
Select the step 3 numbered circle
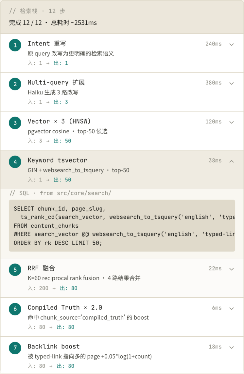pyautogui.click(x=15, y=123)
